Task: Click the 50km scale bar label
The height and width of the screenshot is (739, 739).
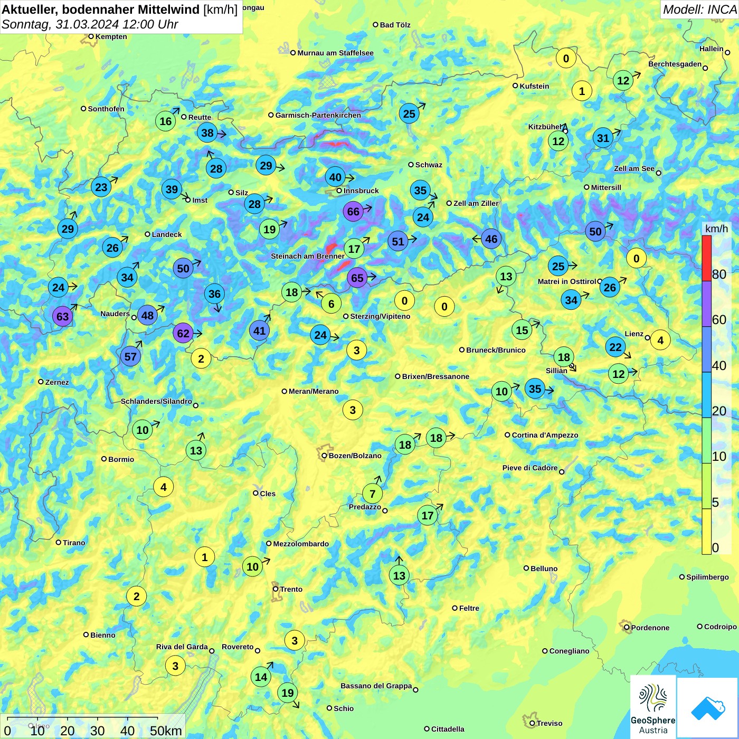Action: pos(166,731)
